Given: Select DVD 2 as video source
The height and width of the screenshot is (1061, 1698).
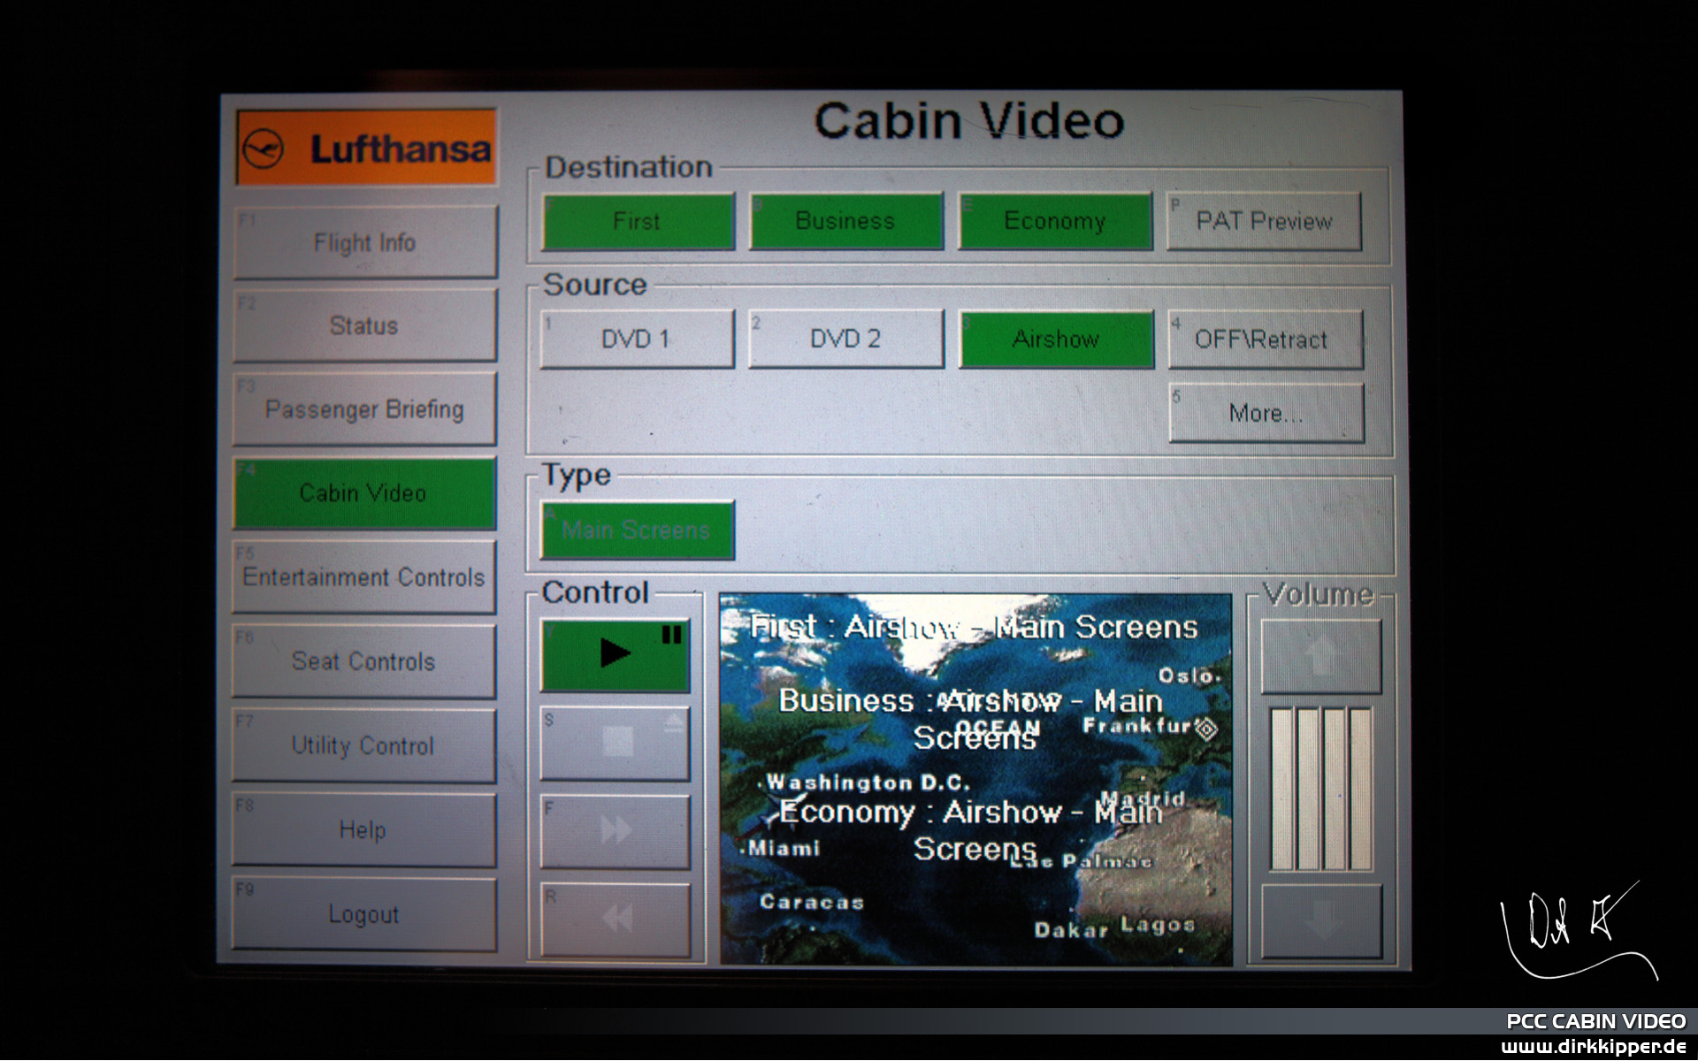Looking at the screenshot, I should click(x=845, y=339).
